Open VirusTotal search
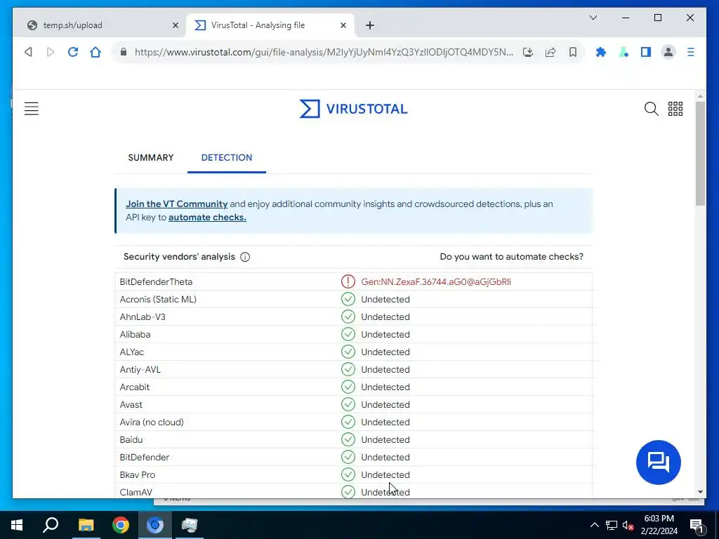 pos(651,109)
